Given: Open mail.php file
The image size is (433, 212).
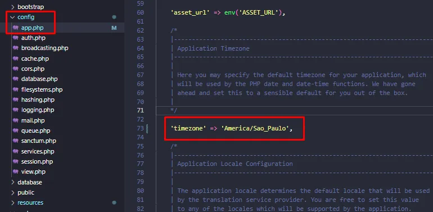Looking at the screenshot, I should [x=33, y=121].
